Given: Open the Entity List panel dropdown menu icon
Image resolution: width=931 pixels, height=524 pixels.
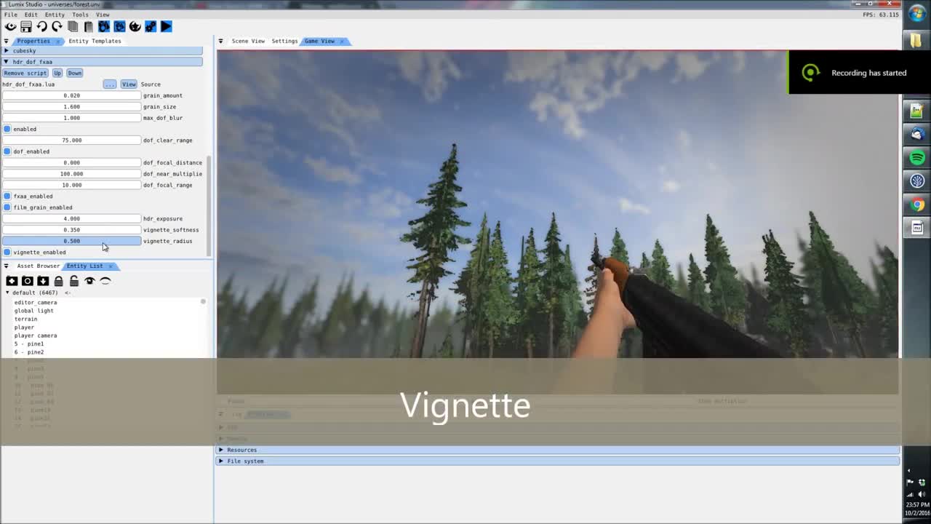Looking at the screenshot, I should 6,266.
